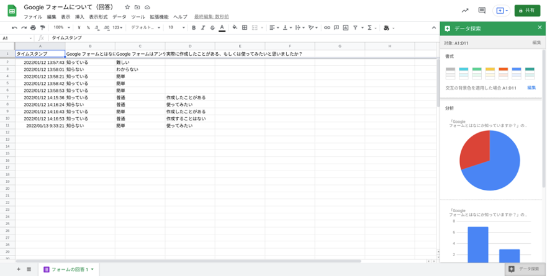The height and width of the screenshot is (276, 547).
Task: Click the merge cells icon
Action: [x=255, y=27]
